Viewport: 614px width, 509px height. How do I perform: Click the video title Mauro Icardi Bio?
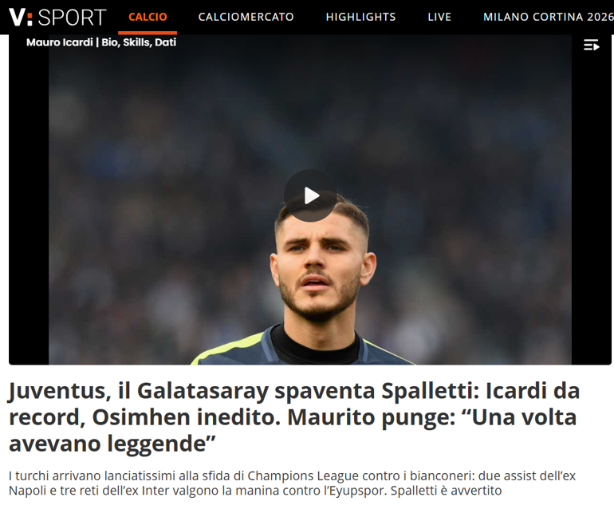101,42
